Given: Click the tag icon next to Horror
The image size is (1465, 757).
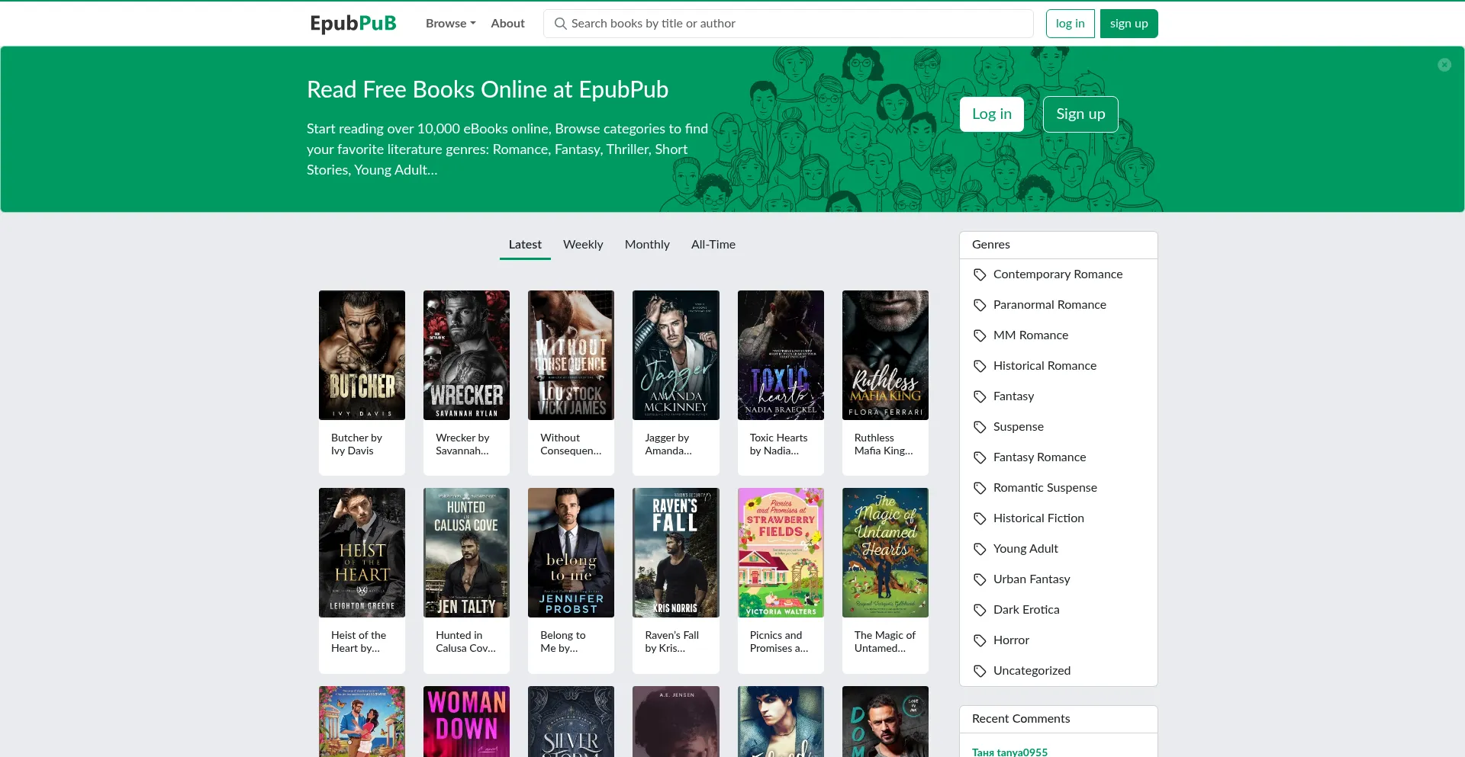Looking at the screenshot, I should 980,640.
